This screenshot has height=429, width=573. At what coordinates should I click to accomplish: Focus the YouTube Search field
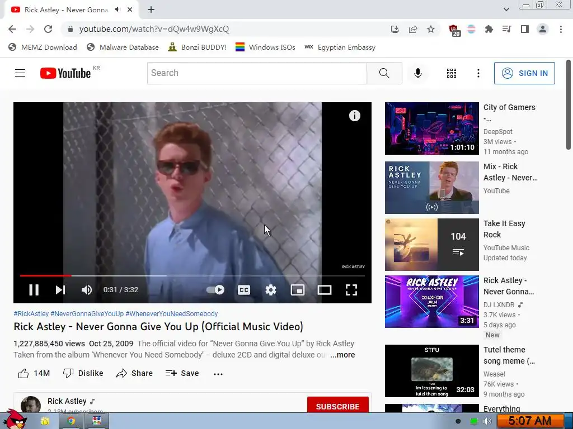pyautogui.click(x=257, y=73)
